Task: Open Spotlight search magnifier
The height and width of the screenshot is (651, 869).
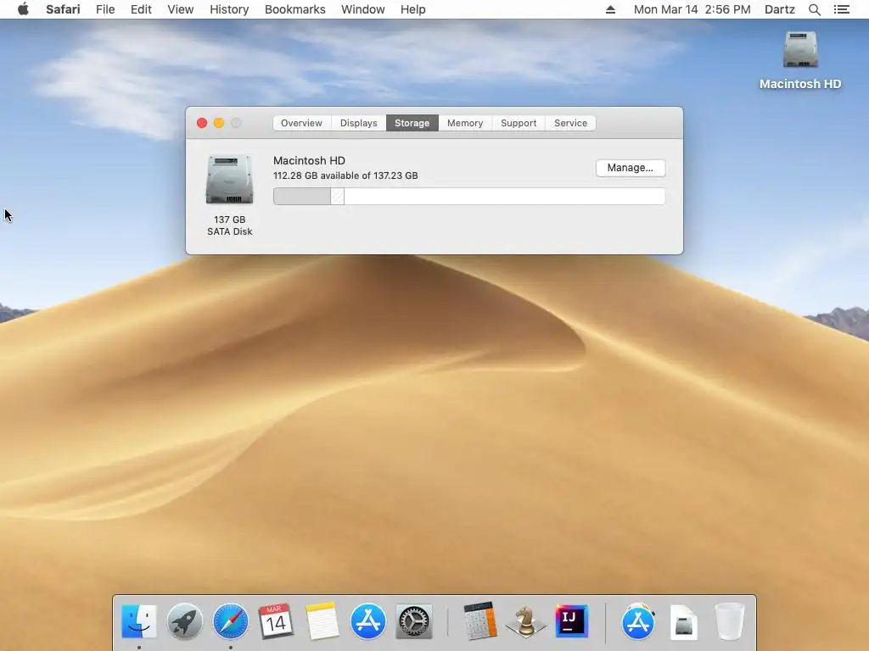Action: coord(814,9)
